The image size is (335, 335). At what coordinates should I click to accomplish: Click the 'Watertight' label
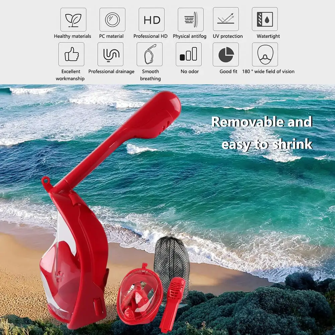pyautogui.click(x=268, y=36)
